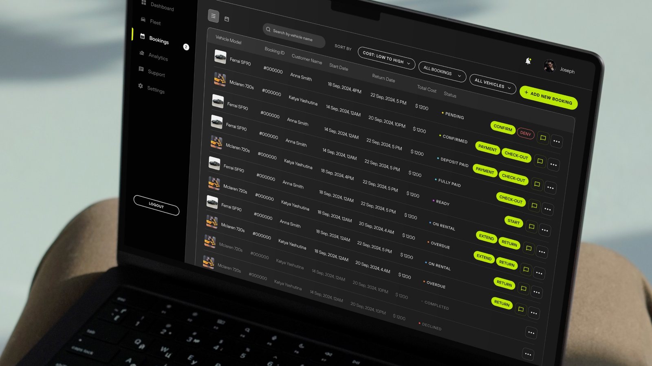Select Bookings in the sidebar
Image resolution: width=652 pixels, height=366 pixels.
[x=154, y=39]
